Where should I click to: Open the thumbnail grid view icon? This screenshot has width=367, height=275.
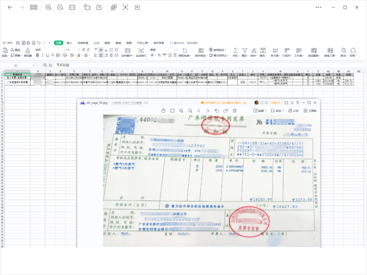[34, 8]
